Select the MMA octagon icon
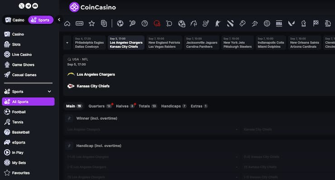 pyautogui.click(x=279, y=23)
